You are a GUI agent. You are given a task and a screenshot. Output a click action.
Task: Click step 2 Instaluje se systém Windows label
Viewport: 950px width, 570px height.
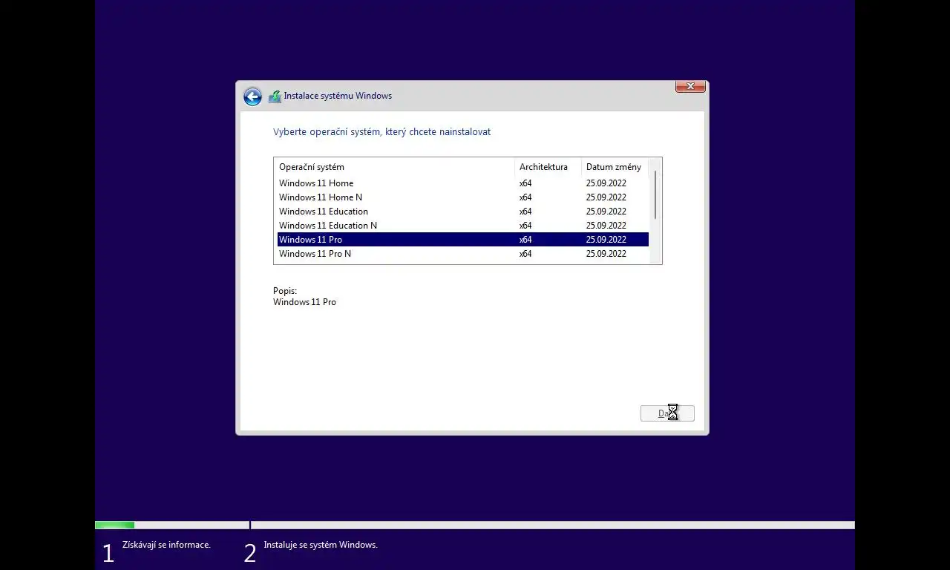click(321, 545)
